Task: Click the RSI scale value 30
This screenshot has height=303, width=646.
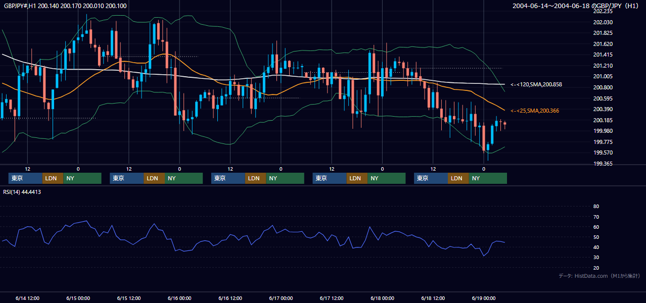Action: tap(596, 258)
